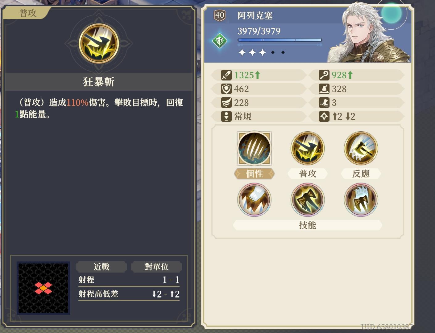This screenshot has height=333, width=435.
Task: Select the 反應 label under skill icon
Action: coord(361,174)
